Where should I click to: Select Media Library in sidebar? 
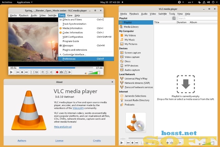[x=136, y=27]
